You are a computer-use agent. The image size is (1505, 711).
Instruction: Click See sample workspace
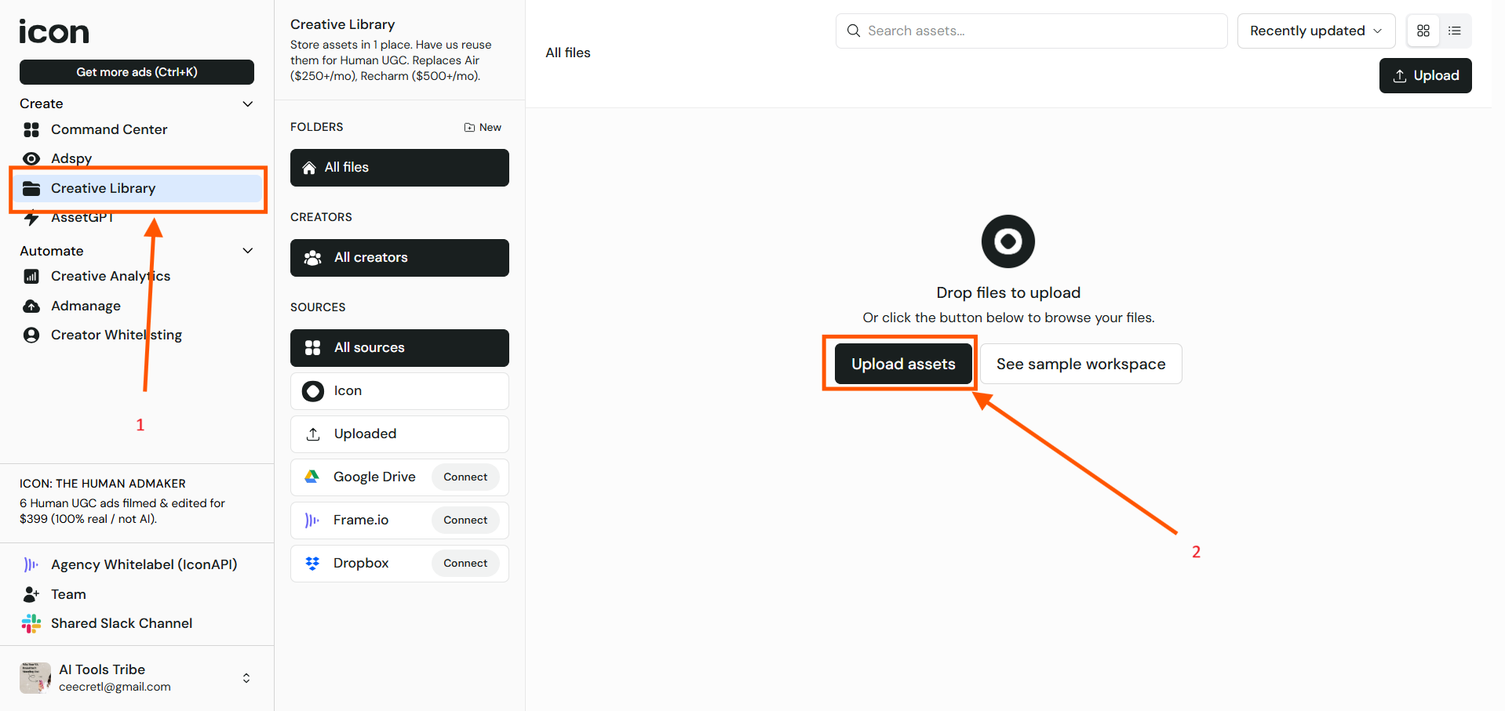tap(1081, 364)
